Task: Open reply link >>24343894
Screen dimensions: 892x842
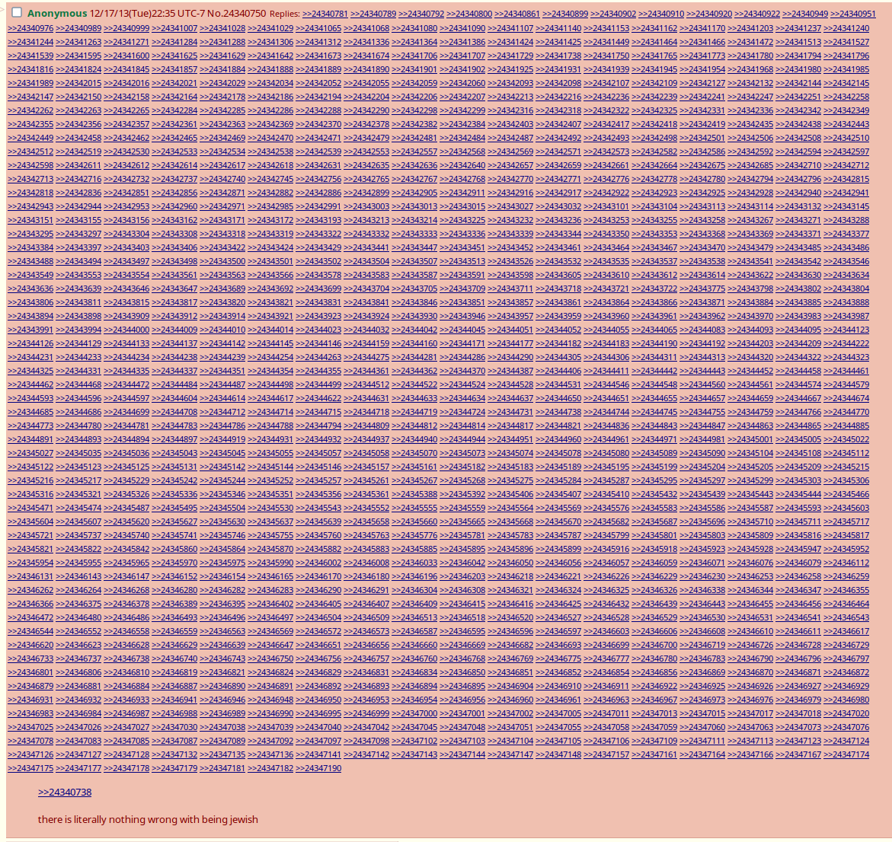Action: coord(30,315)
